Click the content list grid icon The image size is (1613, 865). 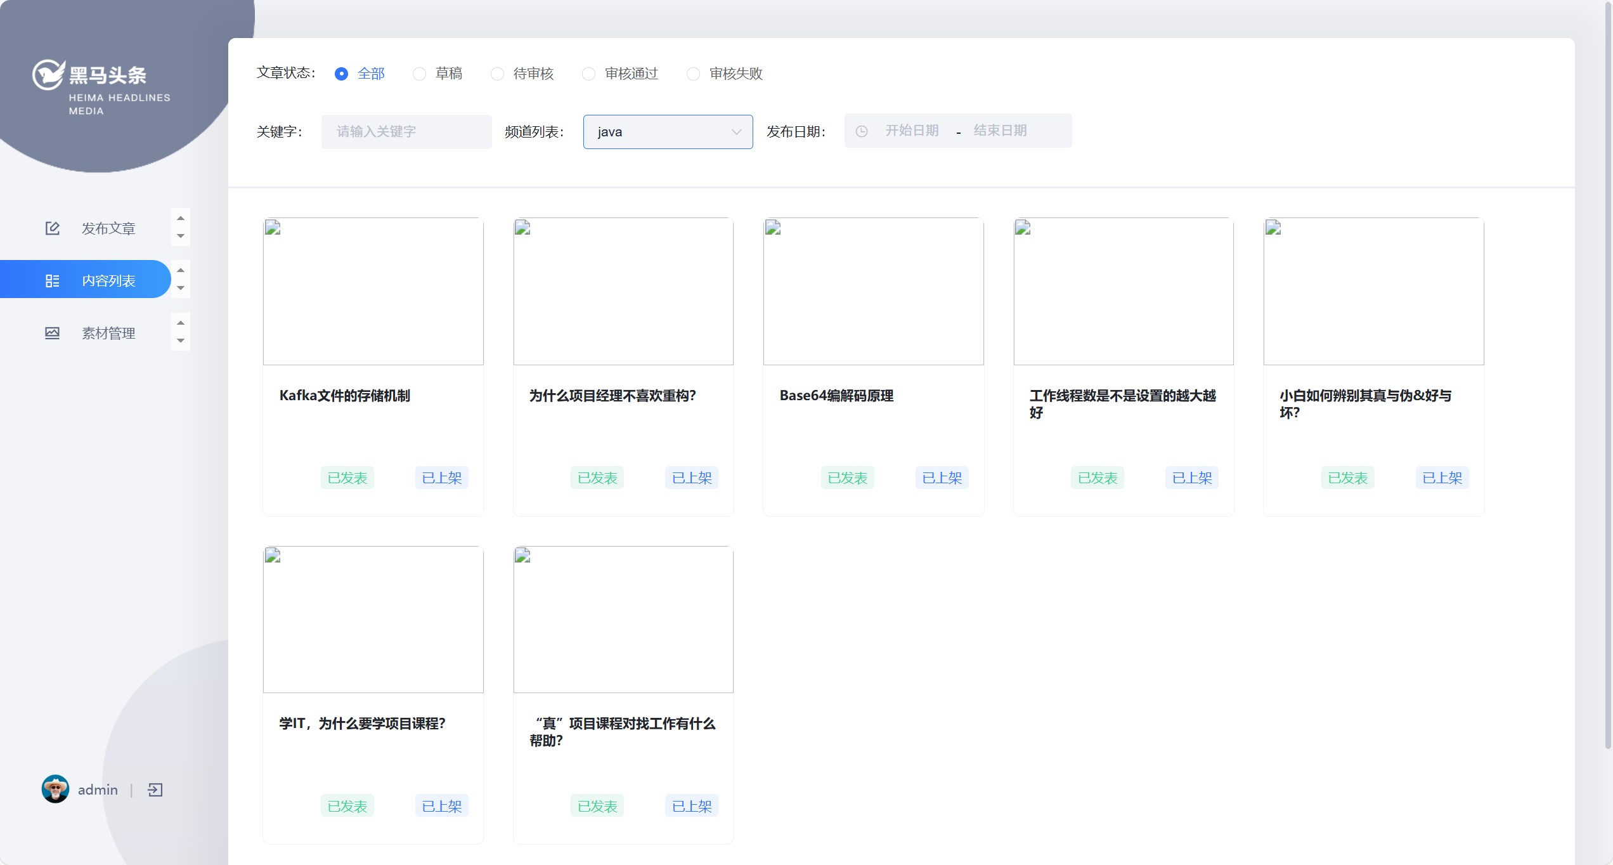pos(52,280)
